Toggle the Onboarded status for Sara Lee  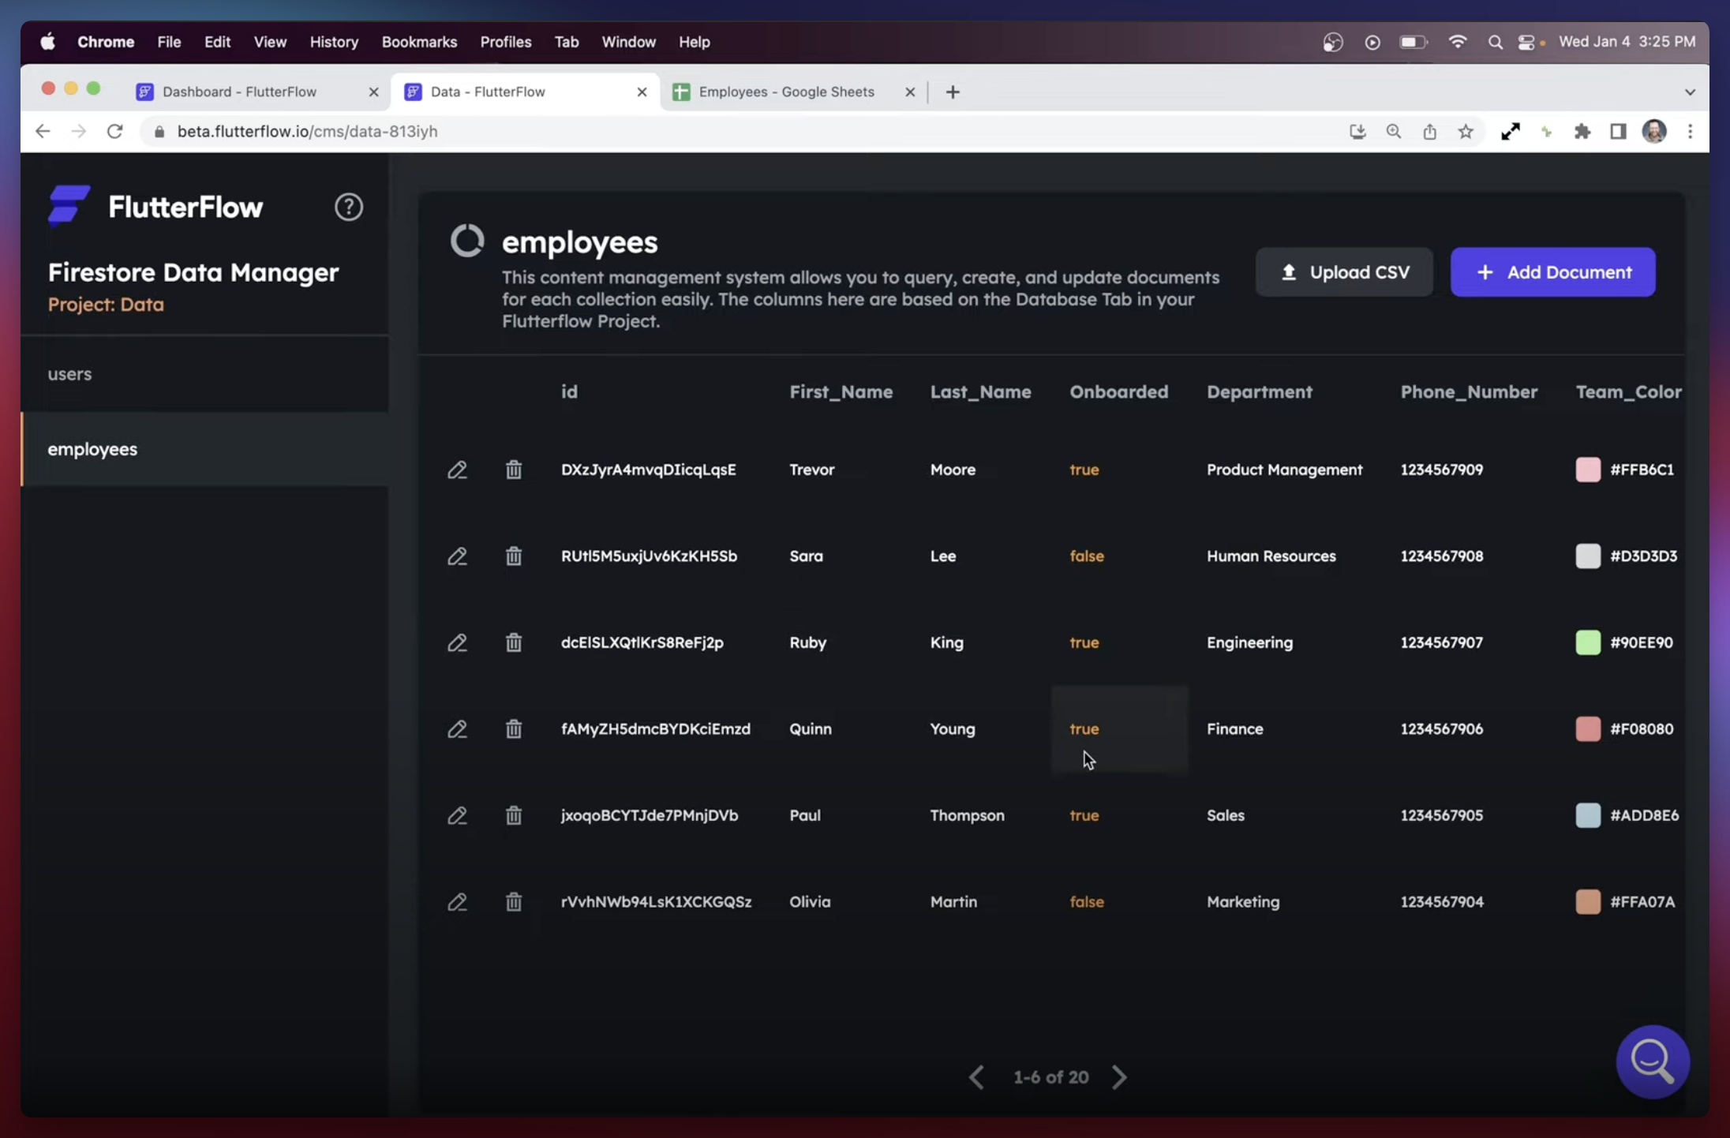[1088, 555]
